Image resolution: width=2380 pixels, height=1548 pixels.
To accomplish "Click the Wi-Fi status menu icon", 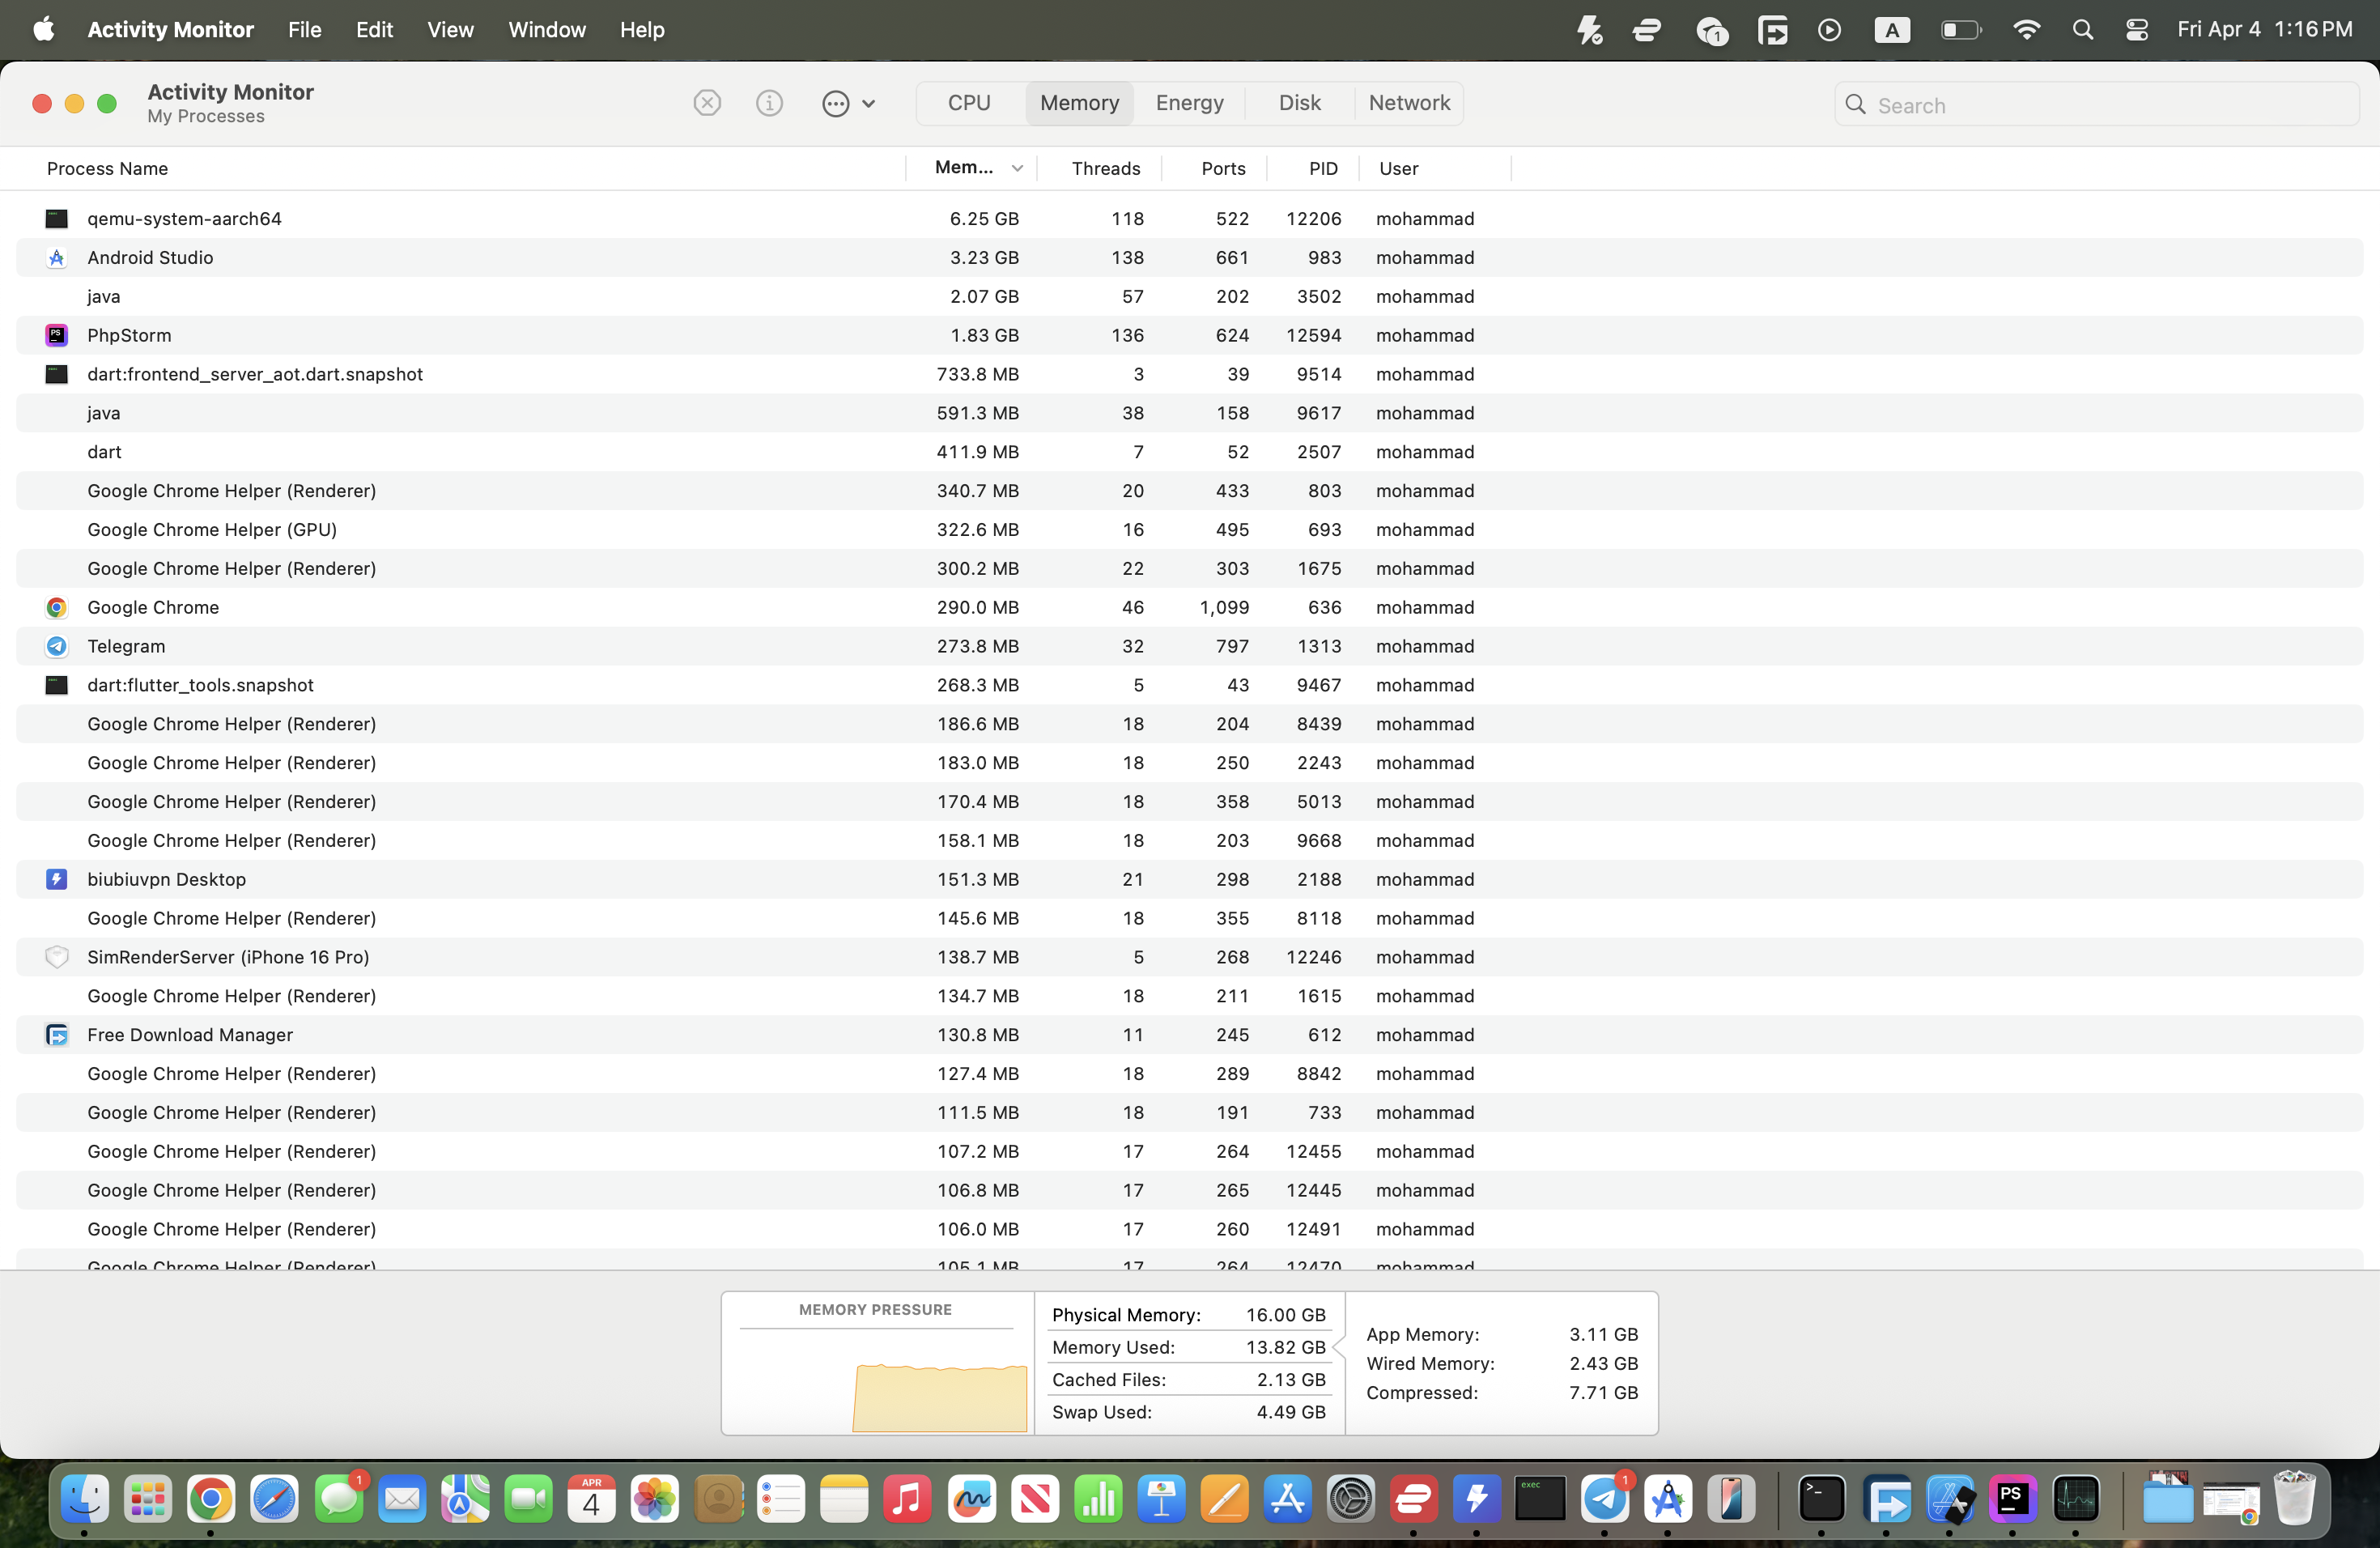I will click(x=2026, y=30).
